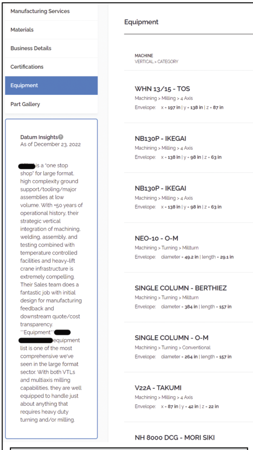Open the Manufacturing Services section
Image resolution: width=253 pixels, height=450 pixels.
tap(39, 11)
